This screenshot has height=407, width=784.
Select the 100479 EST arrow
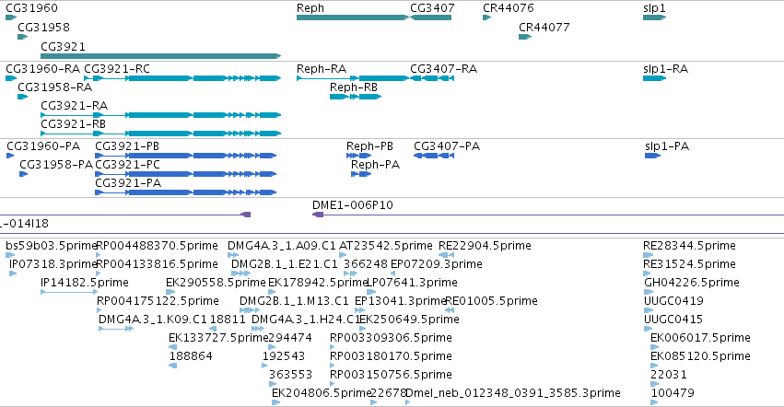(x=654, y=402)
